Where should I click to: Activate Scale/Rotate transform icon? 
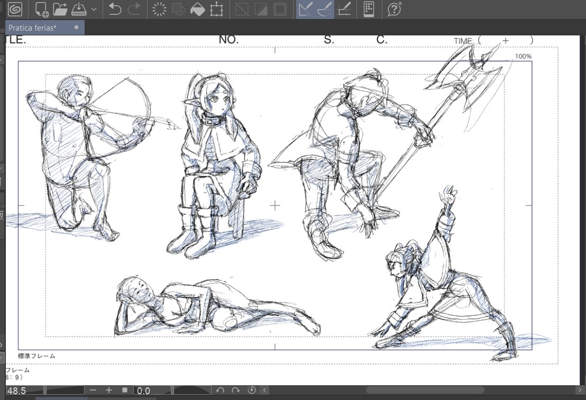pos(216,9)
